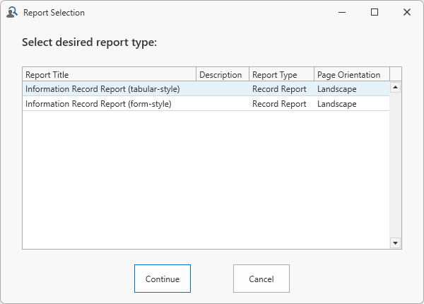
Task: Select Information Record Report (tabular-style) row
Action: 102,89
